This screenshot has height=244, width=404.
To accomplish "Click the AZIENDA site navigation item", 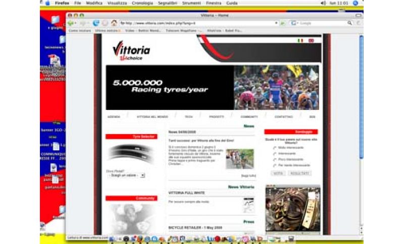I will tap(114, 117).
